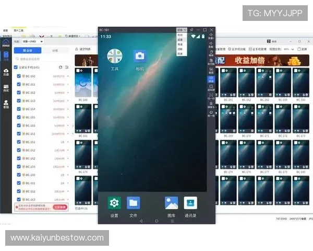This screenshot has height=251, width=313.
Task: Click the search cloud phone name field
Action: (x=42, y=59)
